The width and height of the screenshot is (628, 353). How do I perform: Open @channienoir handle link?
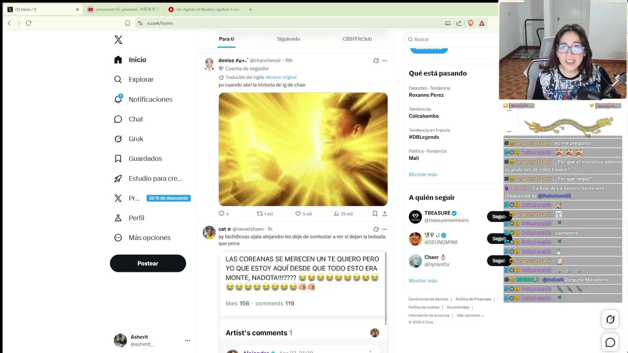coord(265,60)
